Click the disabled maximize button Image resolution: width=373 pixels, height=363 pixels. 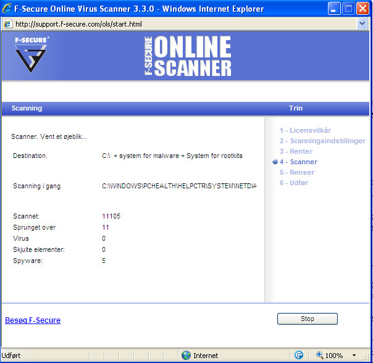coord(348,9)
